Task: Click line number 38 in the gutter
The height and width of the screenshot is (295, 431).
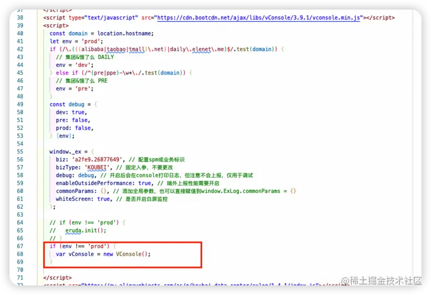Action: point(20,18)
